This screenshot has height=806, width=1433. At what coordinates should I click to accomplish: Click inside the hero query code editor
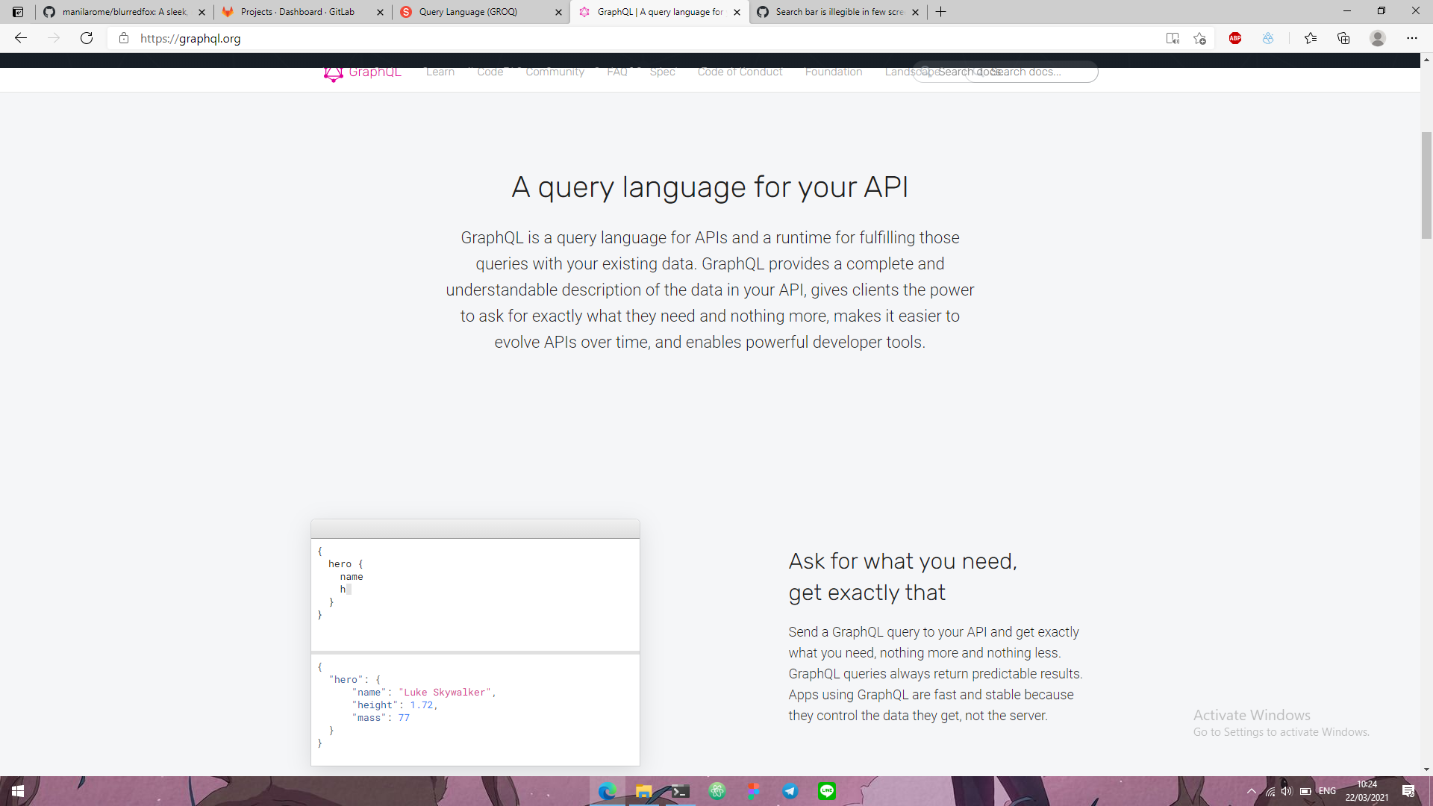tap(475, 595)
